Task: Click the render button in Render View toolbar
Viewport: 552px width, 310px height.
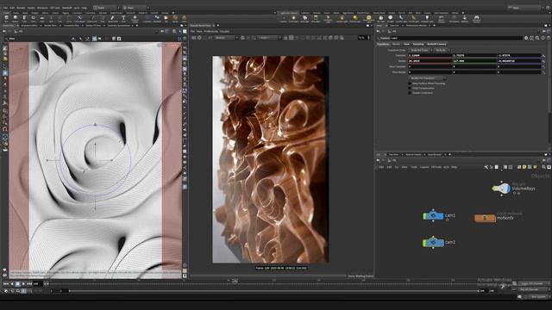Action: (x=193, y=38)
